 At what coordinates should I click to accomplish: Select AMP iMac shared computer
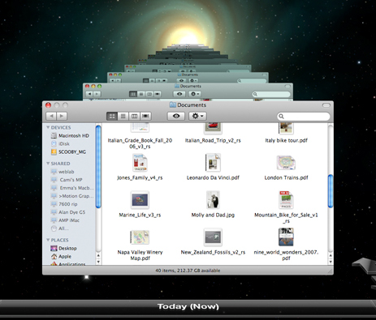(65, 220)
